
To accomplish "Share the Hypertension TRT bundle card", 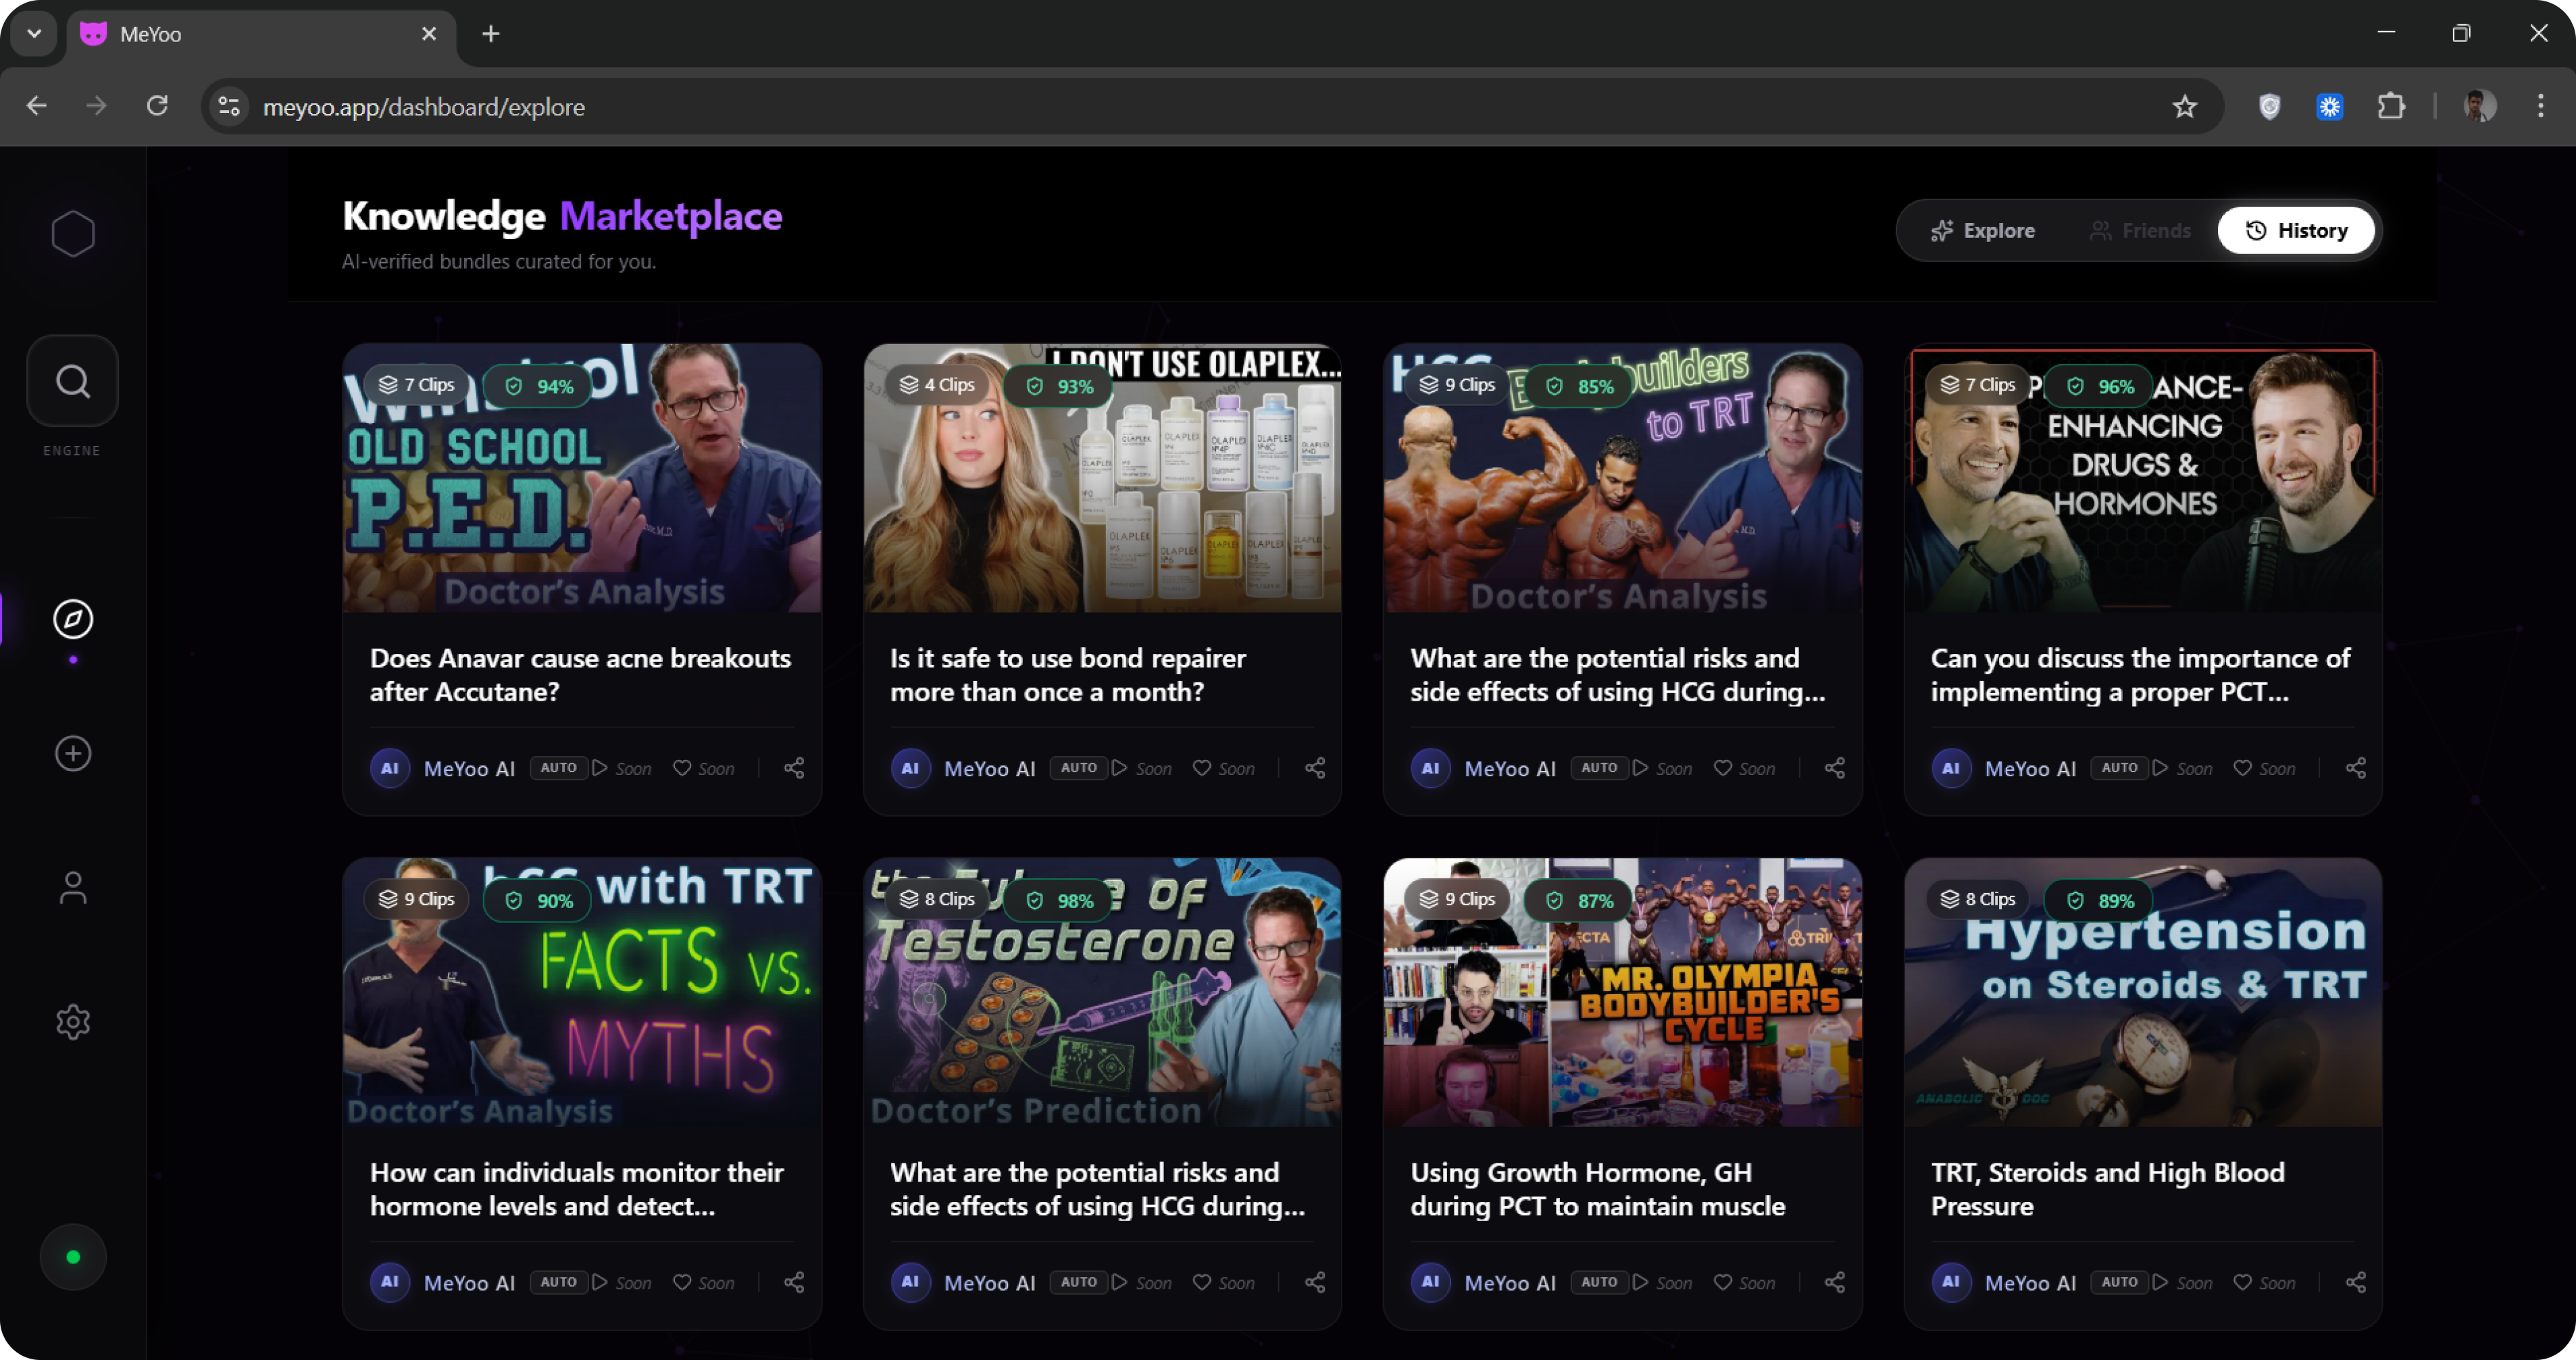I will point(2355,1282).
